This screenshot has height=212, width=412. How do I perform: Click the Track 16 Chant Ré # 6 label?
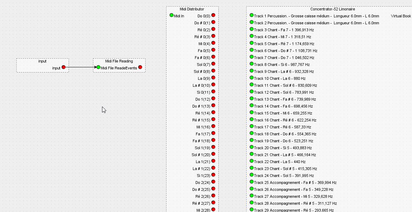pyautogui.click(x=285, y=120)
